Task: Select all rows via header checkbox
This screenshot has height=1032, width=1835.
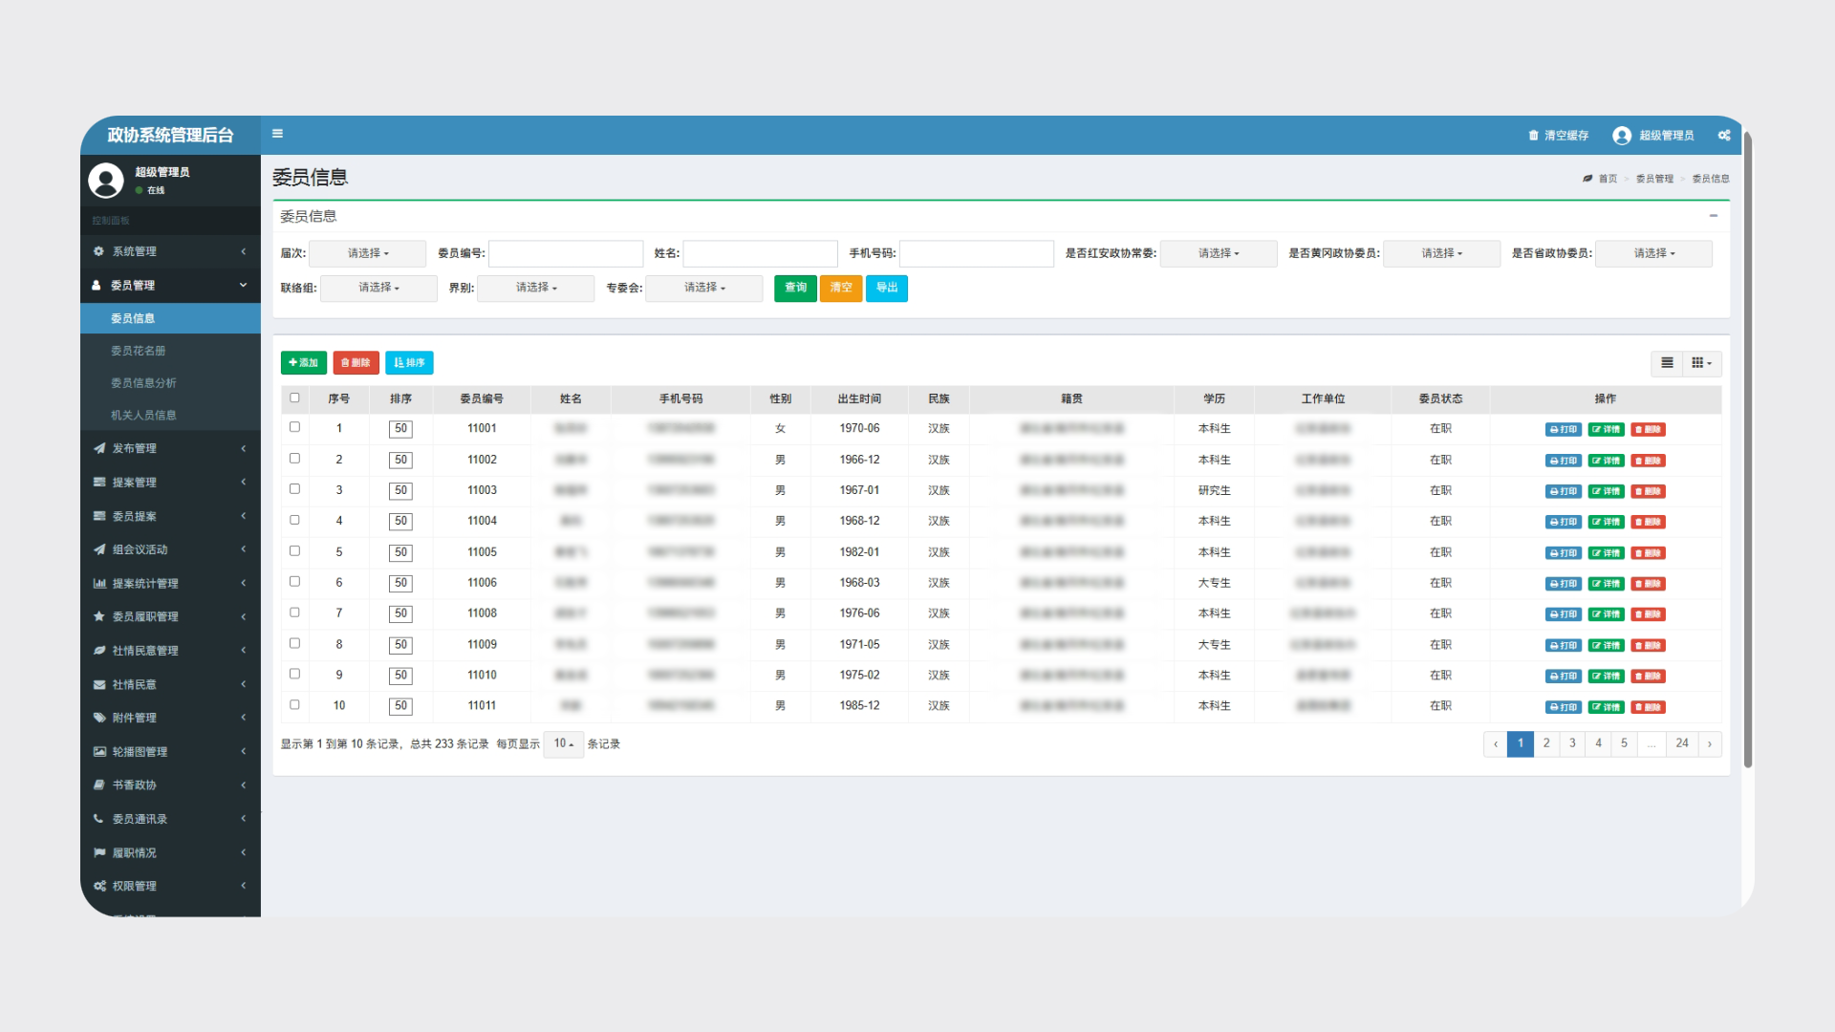Action: (294, 398)
